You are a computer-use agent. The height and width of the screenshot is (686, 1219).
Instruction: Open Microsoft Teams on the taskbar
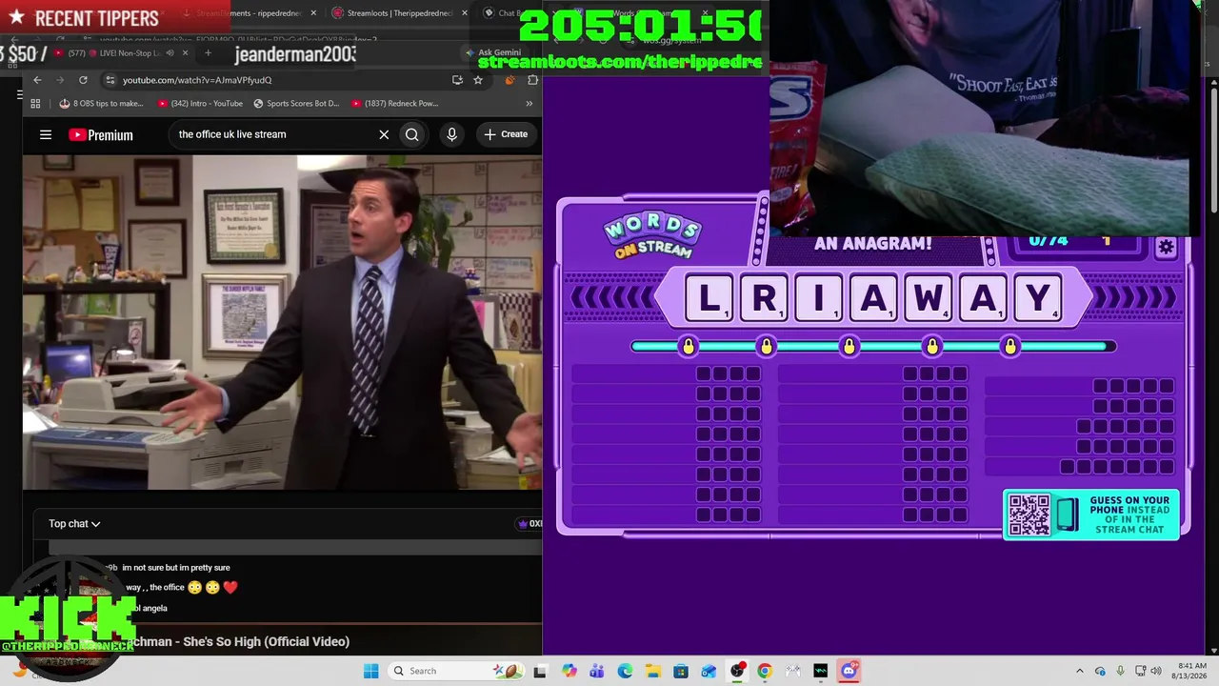click(597, 671)
